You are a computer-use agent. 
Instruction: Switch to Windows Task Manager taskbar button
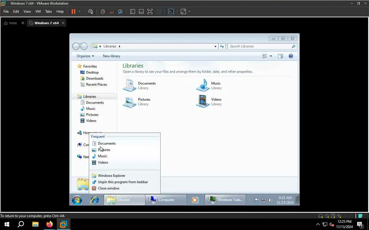(225, 200)
